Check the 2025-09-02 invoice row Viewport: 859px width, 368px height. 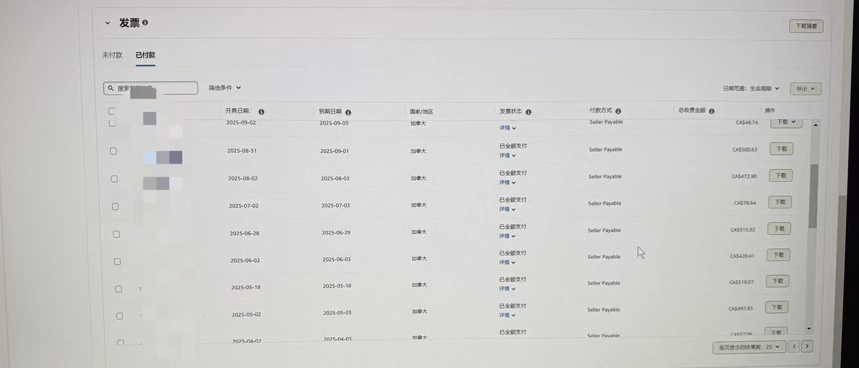pyautogui.click(x=112, y=123)
